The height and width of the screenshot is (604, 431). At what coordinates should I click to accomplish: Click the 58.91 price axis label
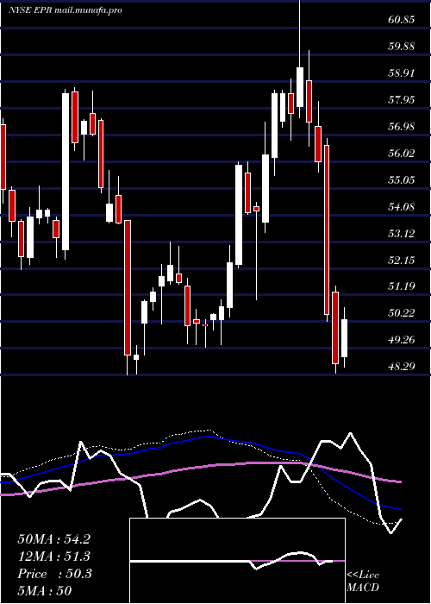point(402,72)
